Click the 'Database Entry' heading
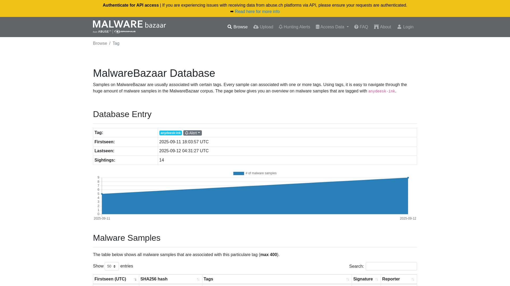 (122, 114)
